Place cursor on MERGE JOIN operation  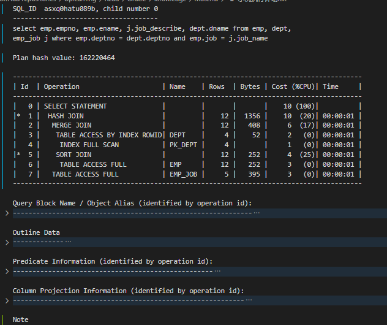coord(71,126)
